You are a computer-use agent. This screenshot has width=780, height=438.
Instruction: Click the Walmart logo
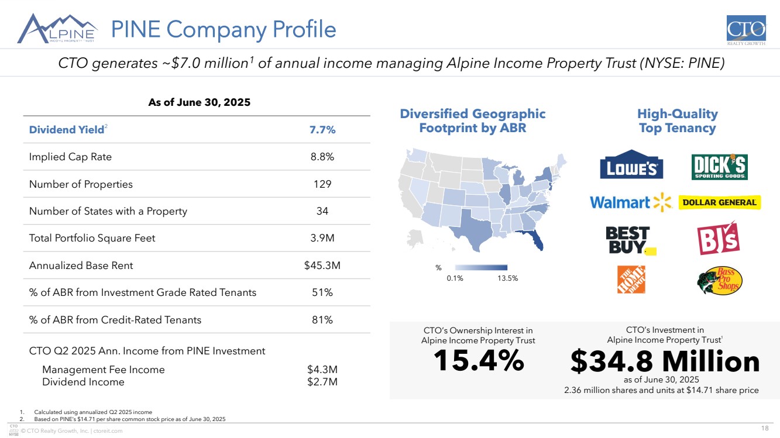click(x=630, y=202)
